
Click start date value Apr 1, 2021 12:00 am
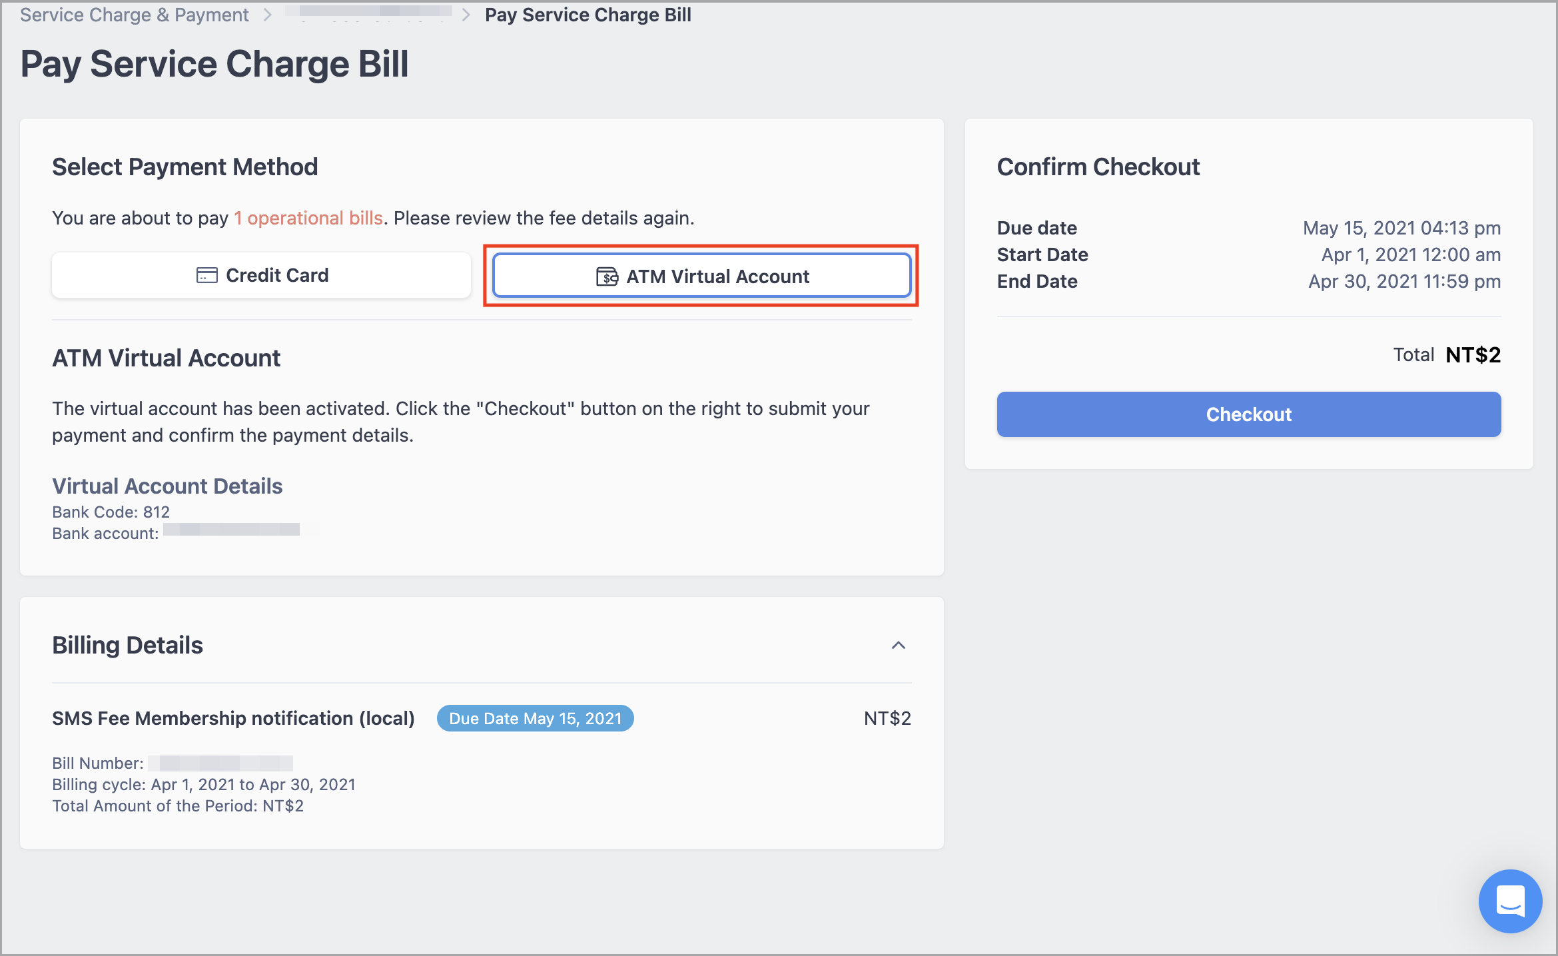(1411, 254)
